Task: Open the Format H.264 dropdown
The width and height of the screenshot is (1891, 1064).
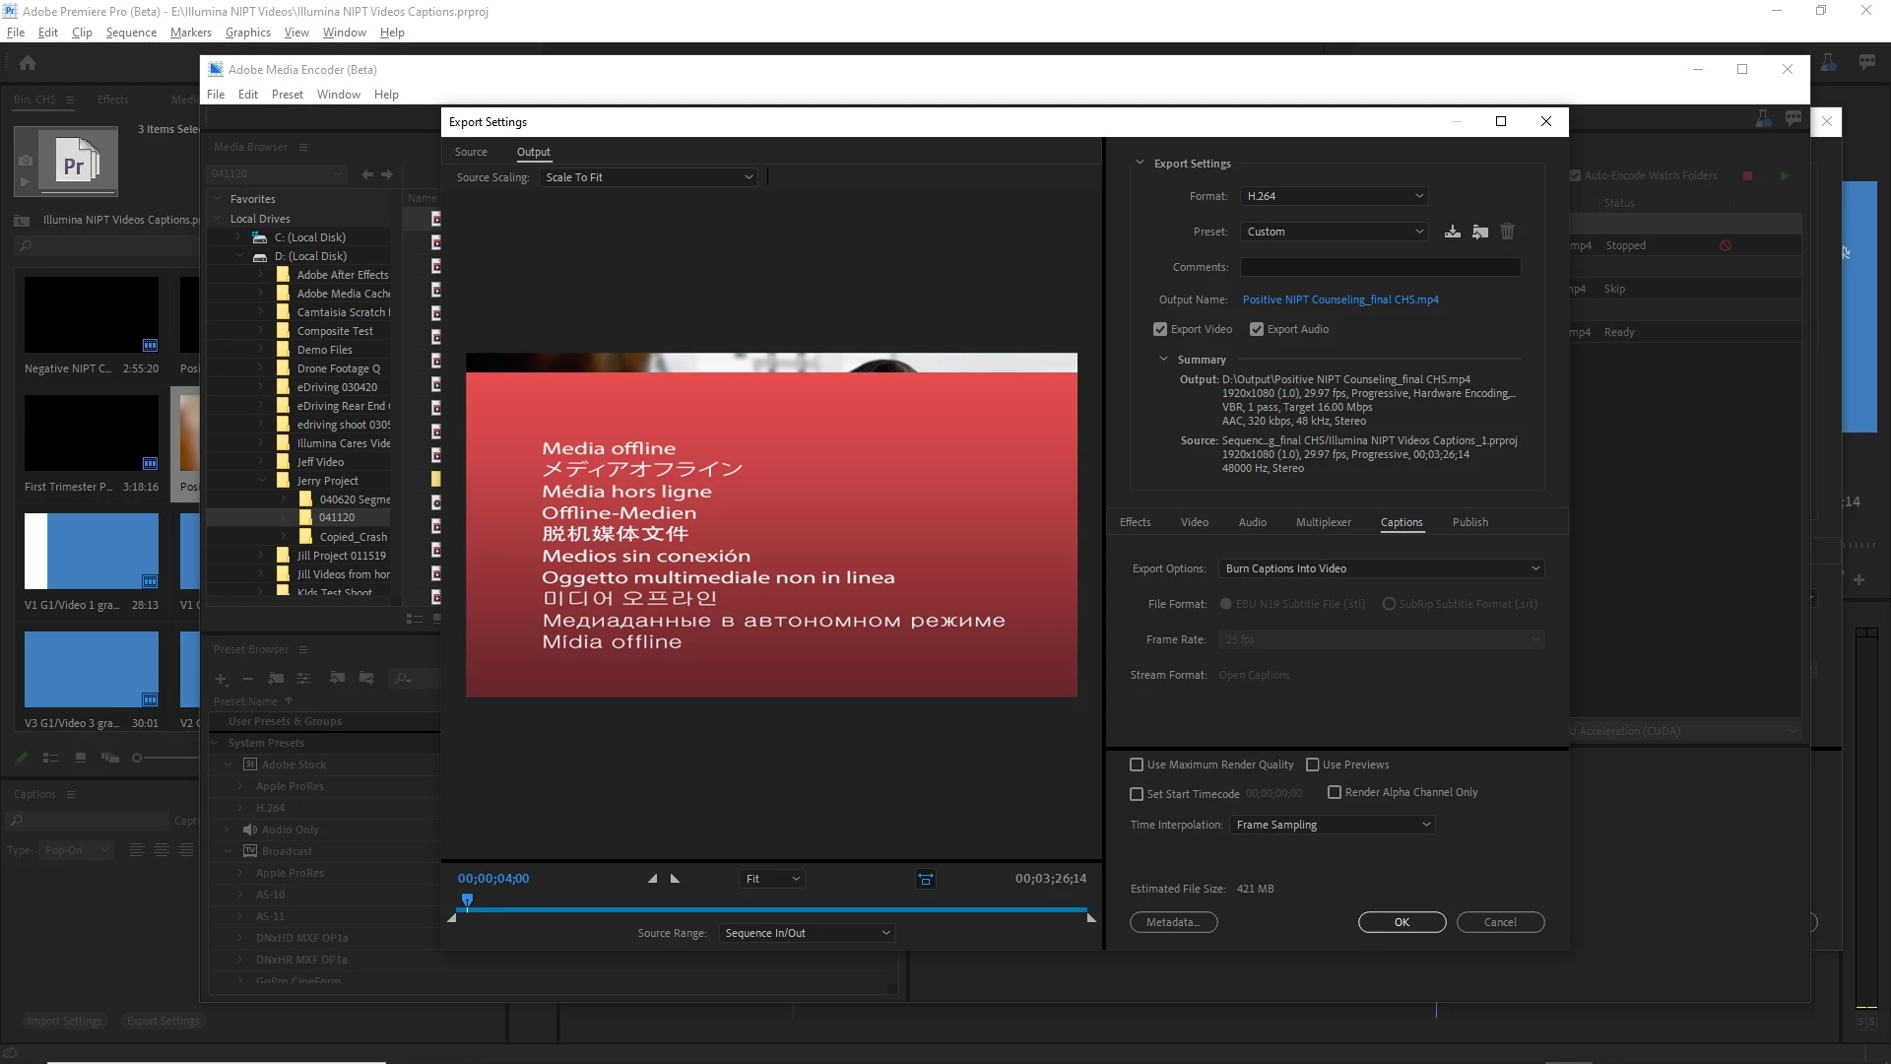Action: pyautogui.click(x=1334, y=196)
